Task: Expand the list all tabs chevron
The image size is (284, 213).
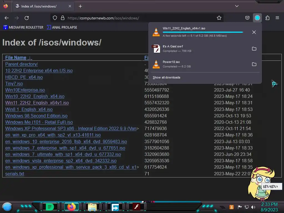Action: pos(237,6)
